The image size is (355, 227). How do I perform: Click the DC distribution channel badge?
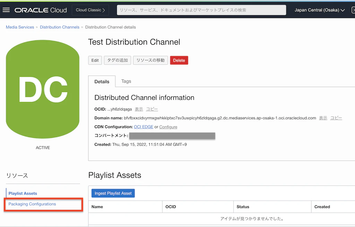pos(43,89)
